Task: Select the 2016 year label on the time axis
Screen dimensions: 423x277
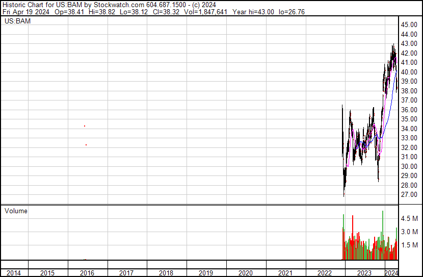Action: (x=87, y=273)
